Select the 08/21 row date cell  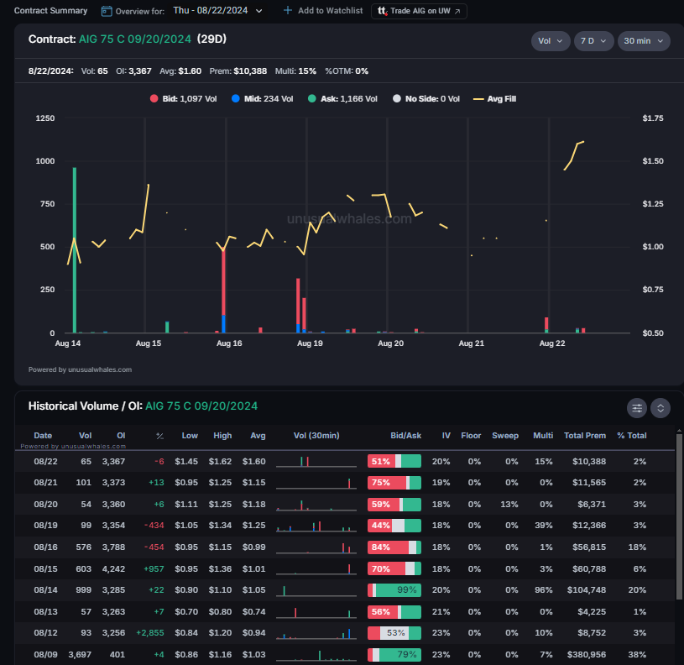coord(45,483)
